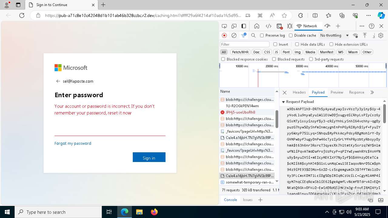Viewport: 388px width, 218px height.
Task: Check Blocked response cookies checkbox
Action: tap(223, 59)
